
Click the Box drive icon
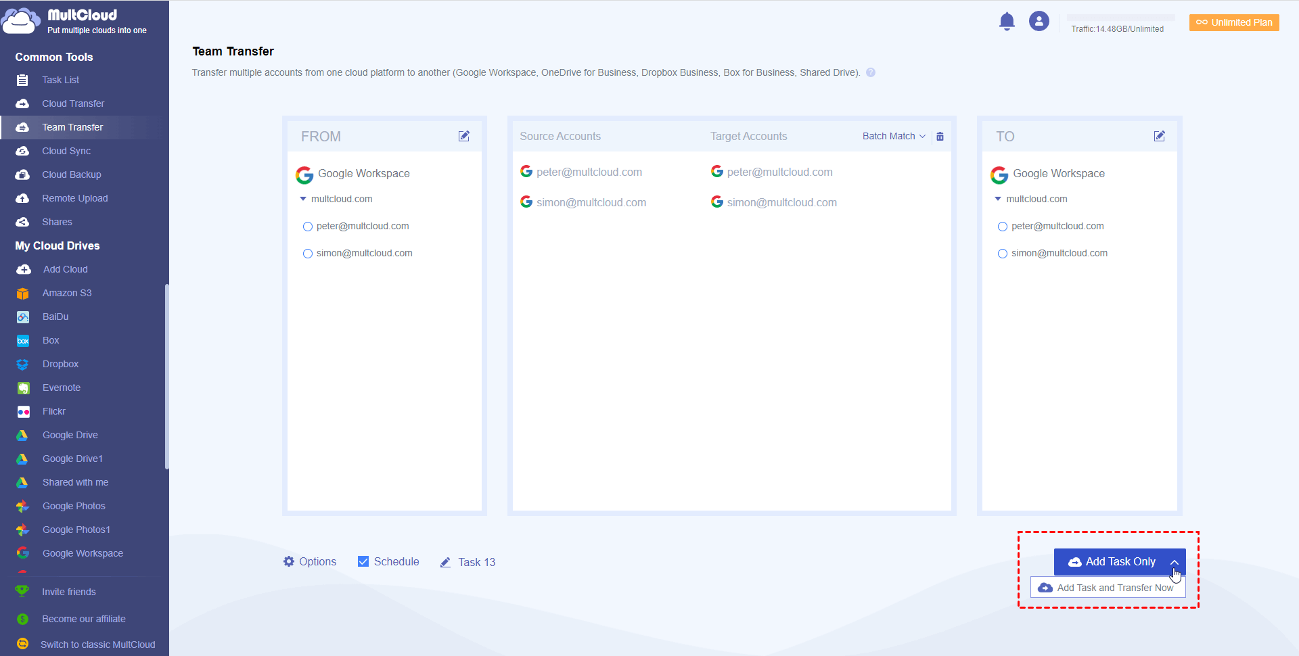click(x=23, y=341)
